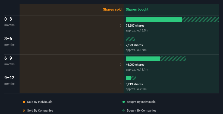The width and height of the screenshot is (223, 114).
Task: Click the 46,000 shares value
Action: [135, 65]
